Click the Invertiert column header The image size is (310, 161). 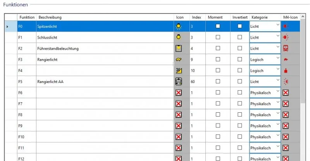click(x=240, y=17)
